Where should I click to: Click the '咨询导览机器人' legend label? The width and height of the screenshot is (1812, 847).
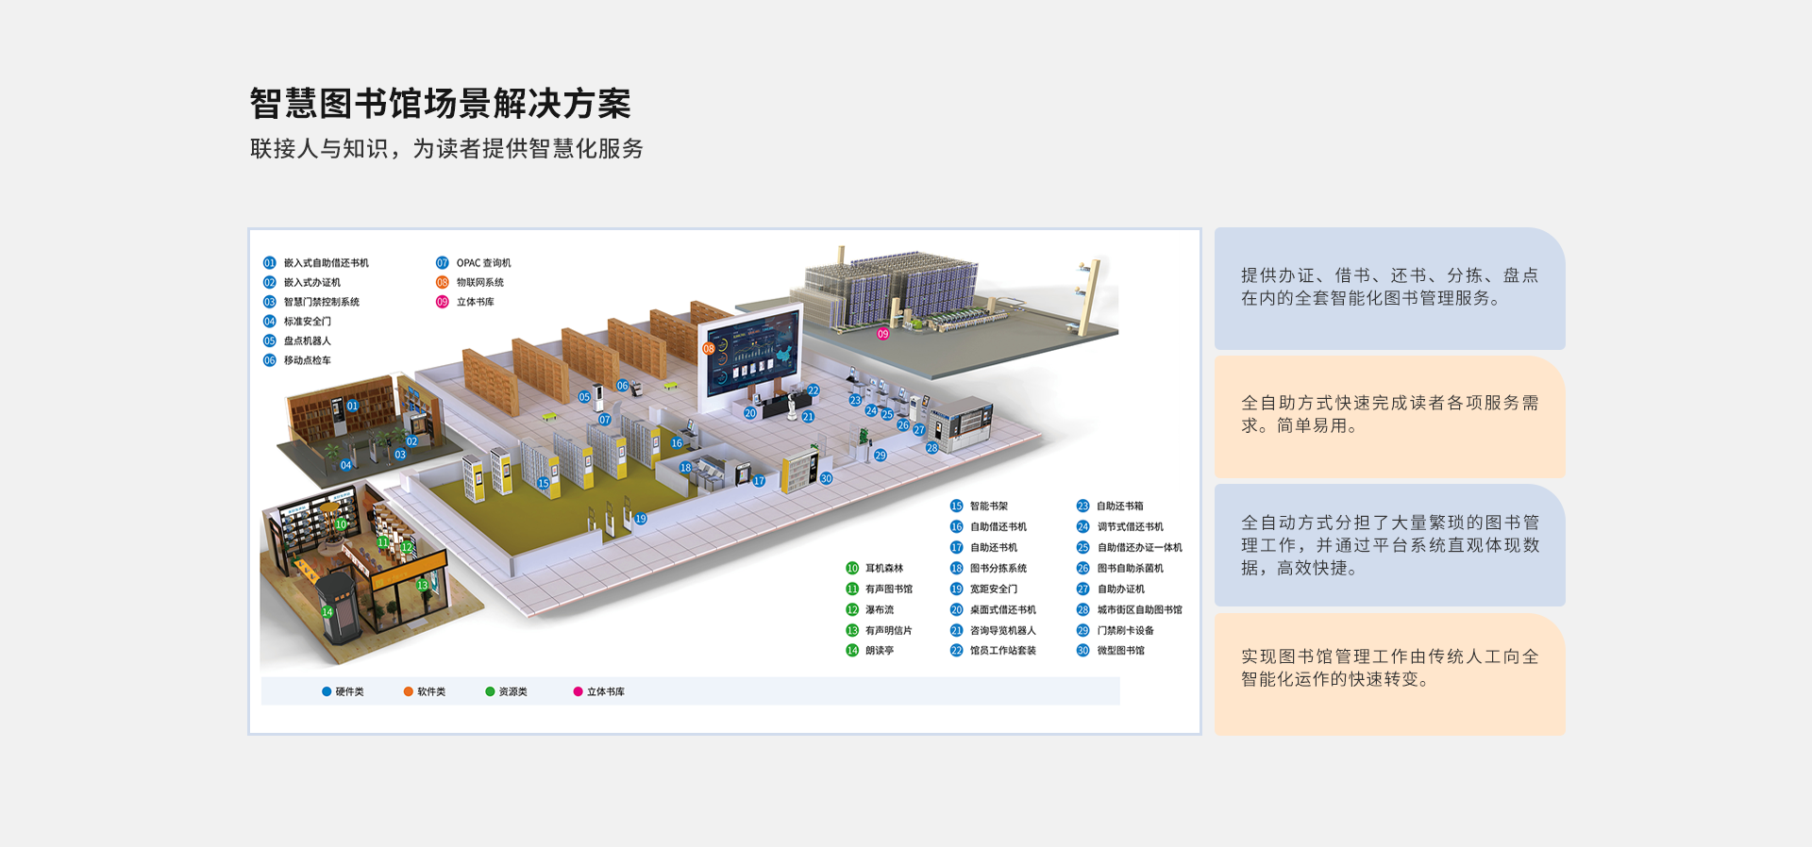point(1002,630)
